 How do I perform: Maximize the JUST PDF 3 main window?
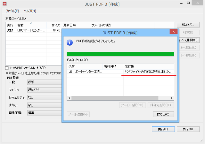(x=188, y=3)
